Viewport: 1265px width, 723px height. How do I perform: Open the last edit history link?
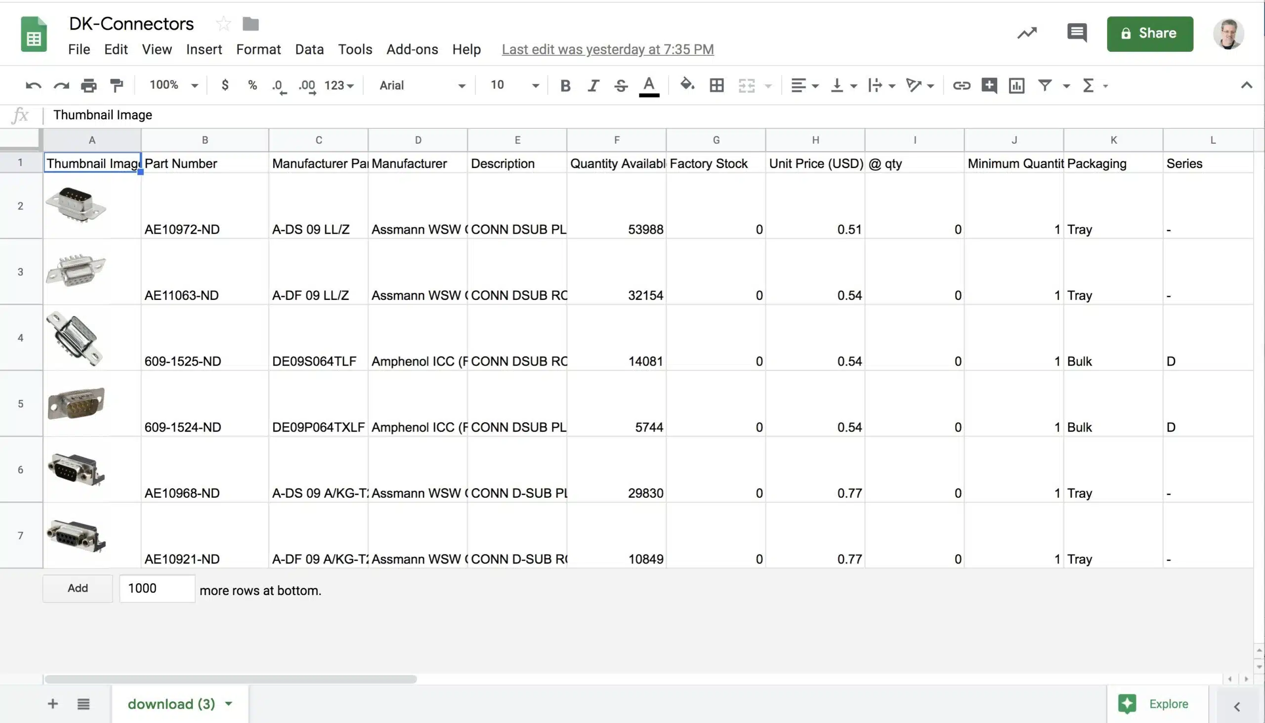tap(608, 50)
